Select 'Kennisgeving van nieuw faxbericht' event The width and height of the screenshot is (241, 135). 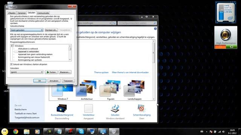point(34,57)
